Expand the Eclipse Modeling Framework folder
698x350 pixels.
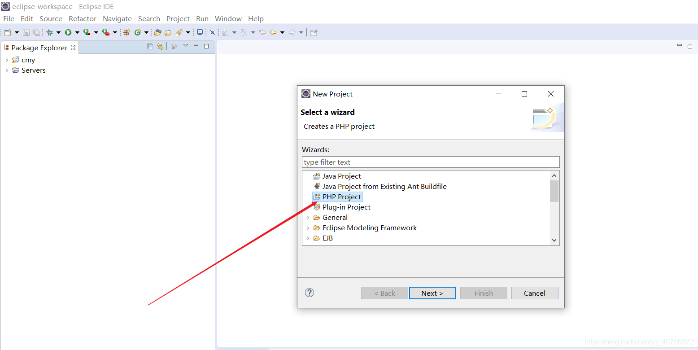308,228
